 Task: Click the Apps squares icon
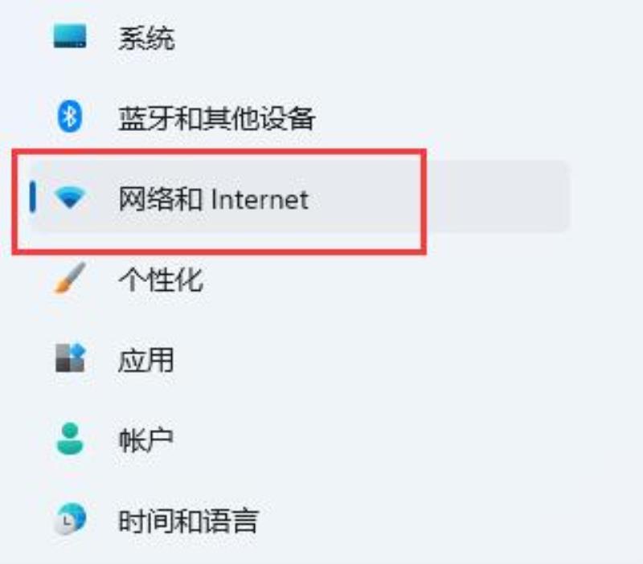[70, 358]
